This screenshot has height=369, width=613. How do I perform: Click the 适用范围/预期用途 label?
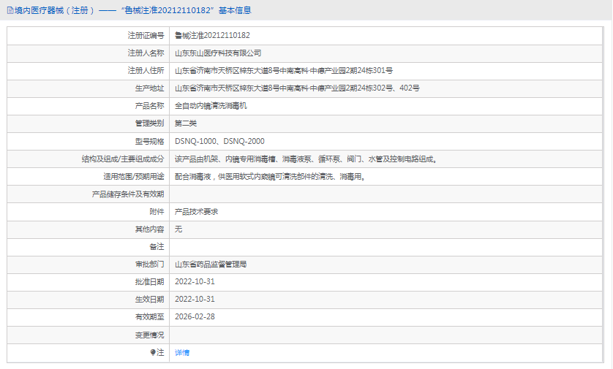pos(134,177)
